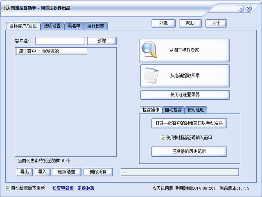Click the 从淘宝提取卖家 button label
Screen dimensions: 262x197
point(184,50)
